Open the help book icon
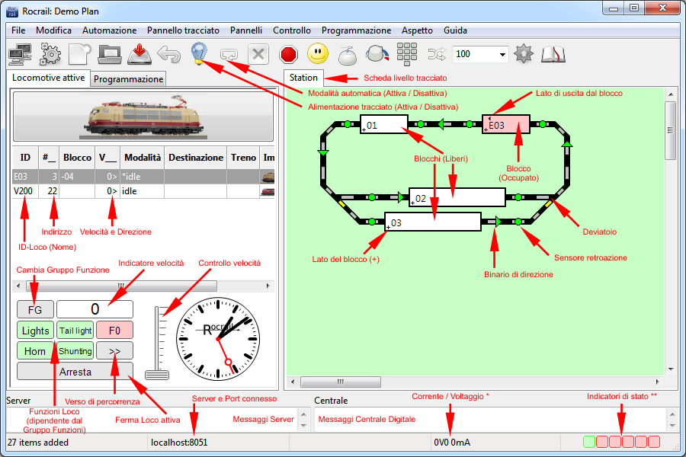Screen dimensions: 686x457 click(553, 54)
